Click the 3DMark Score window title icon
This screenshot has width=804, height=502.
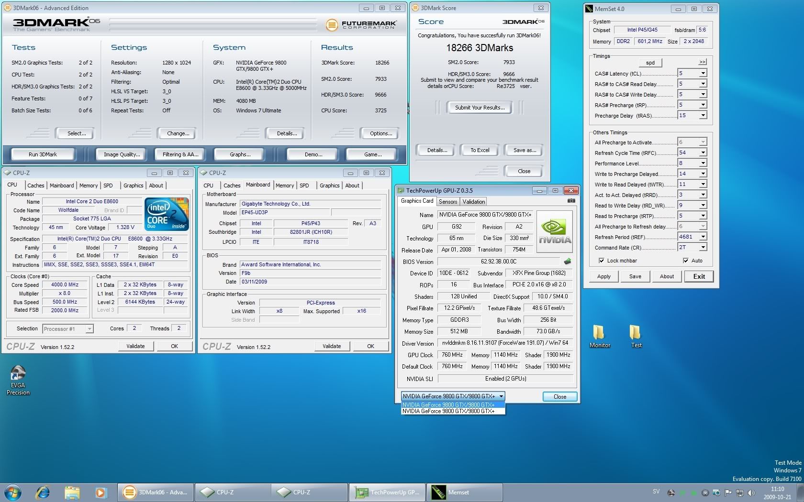click(415, 8)
